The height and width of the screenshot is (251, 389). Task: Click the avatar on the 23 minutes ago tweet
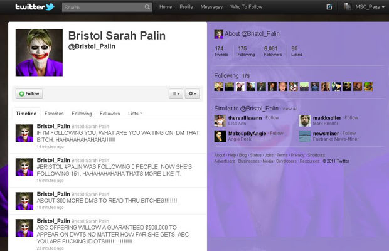[24, 228]
